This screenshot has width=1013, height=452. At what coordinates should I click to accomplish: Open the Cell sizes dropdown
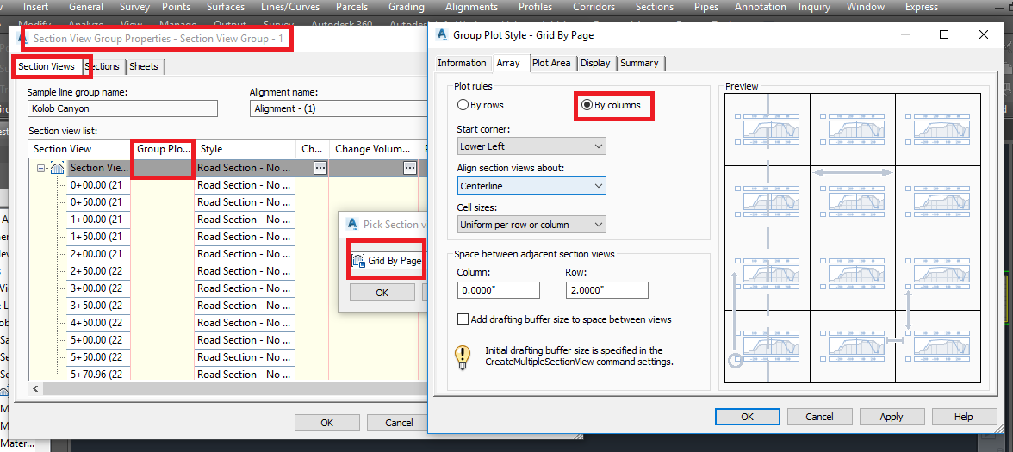click(x=531, y=225)
